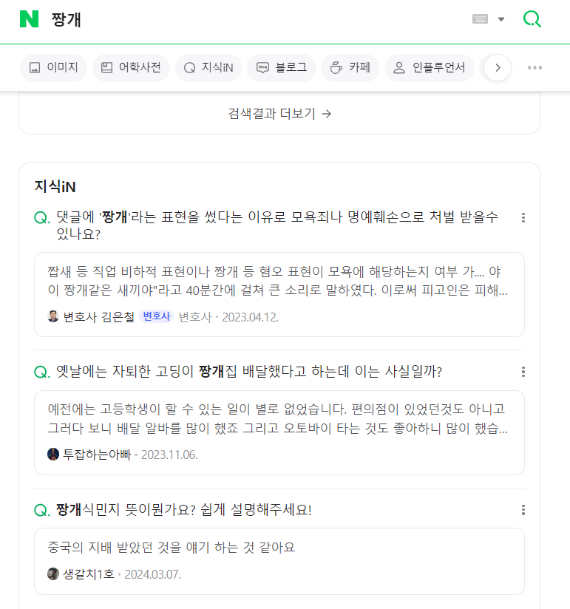Open the 인플루언서 tab
Viewport: 570px width, 609px height.
(429, 68)
